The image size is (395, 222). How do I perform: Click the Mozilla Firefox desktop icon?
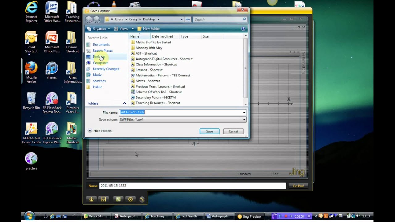coord(31,72)
